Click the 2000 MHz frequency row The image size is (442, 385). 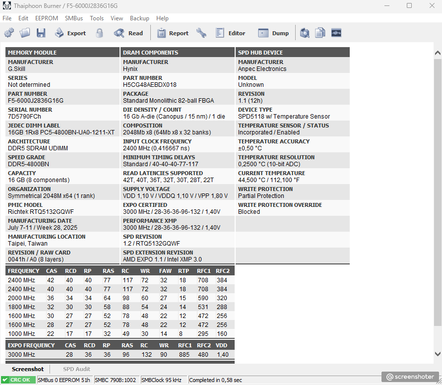click(x=120, y=298)
